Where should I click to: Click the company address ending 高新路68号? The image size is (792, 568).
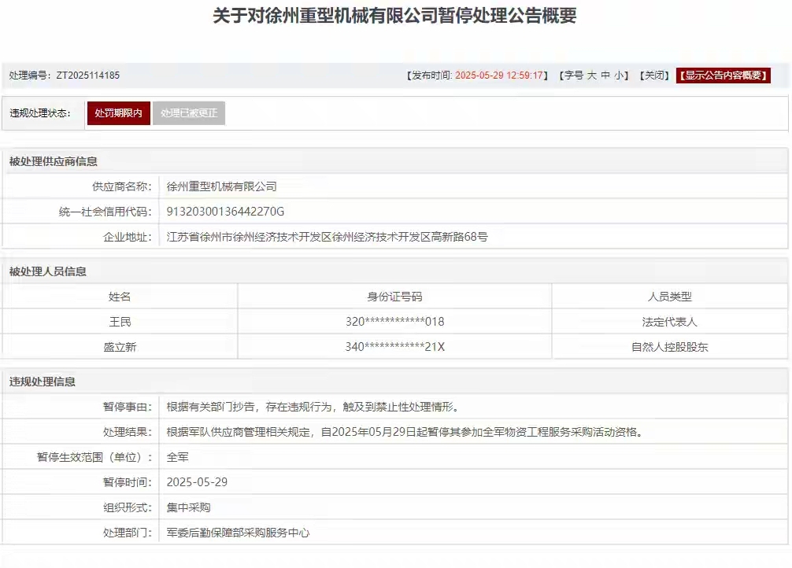(x=328, y=237)
